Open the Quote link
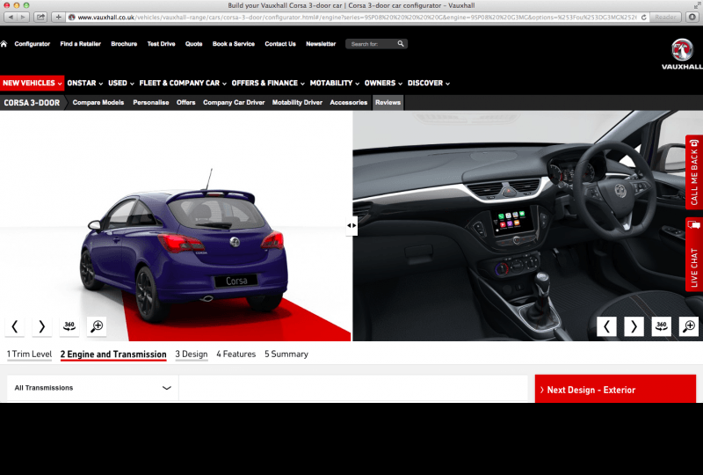The height and width of the screenshot is (475, 703). point(193,44)
